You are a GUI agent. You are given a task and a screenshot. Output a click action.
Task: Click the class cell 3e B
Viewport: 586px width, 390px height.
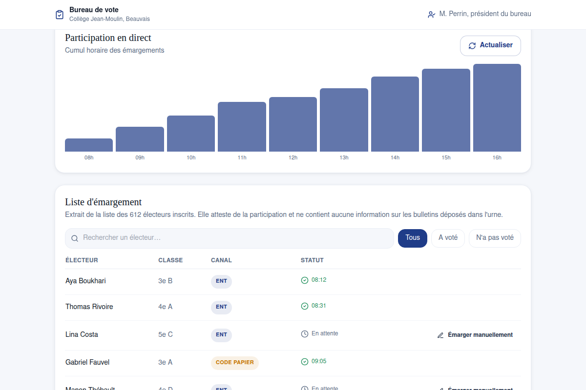165,281
